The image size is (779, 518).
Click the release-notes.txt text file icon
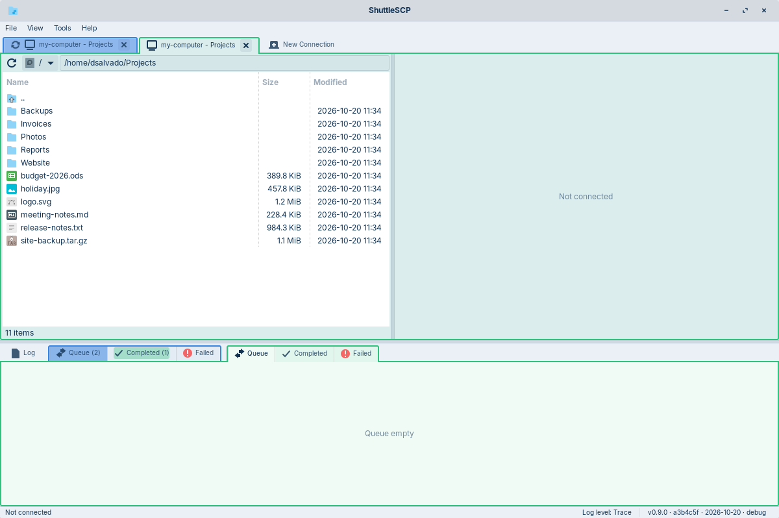click(12, 228)
